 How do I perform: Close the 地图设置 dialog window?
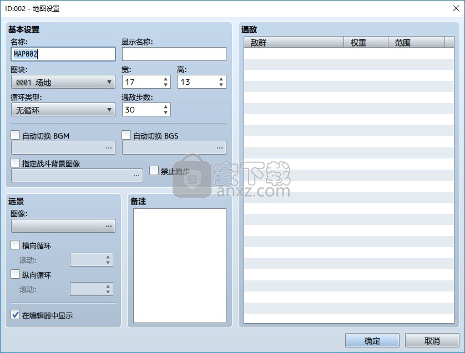tap(456, 8)
